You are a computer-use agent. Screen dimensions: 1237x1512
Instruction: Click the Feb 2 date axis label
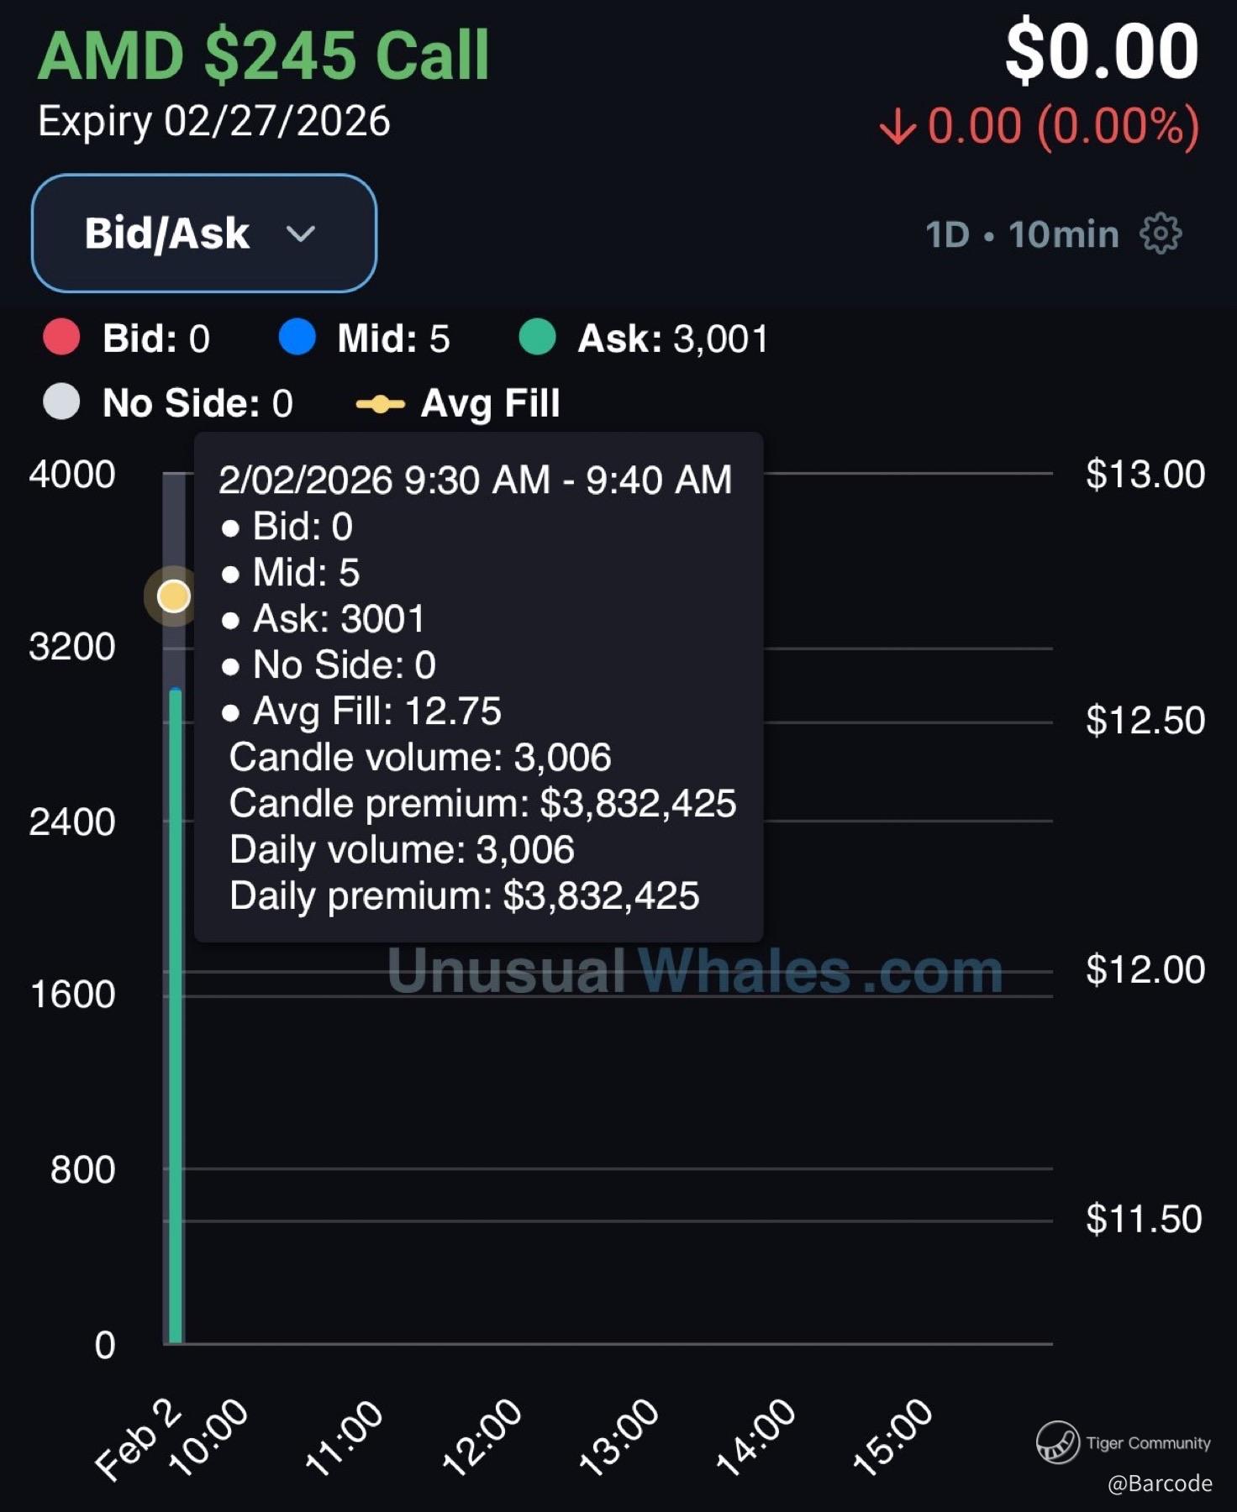(x=137, y=1439)
